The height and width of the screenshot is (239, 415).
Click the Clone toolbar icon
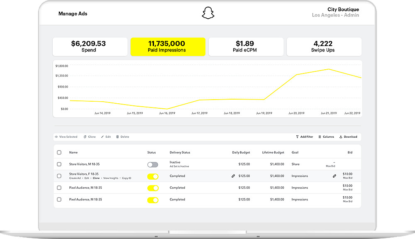85,137
